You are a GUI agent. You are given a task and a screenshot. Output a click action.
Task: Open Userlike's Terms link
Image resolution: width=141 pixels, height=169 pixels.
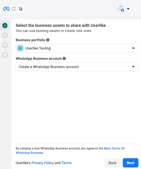coord(67,163)
